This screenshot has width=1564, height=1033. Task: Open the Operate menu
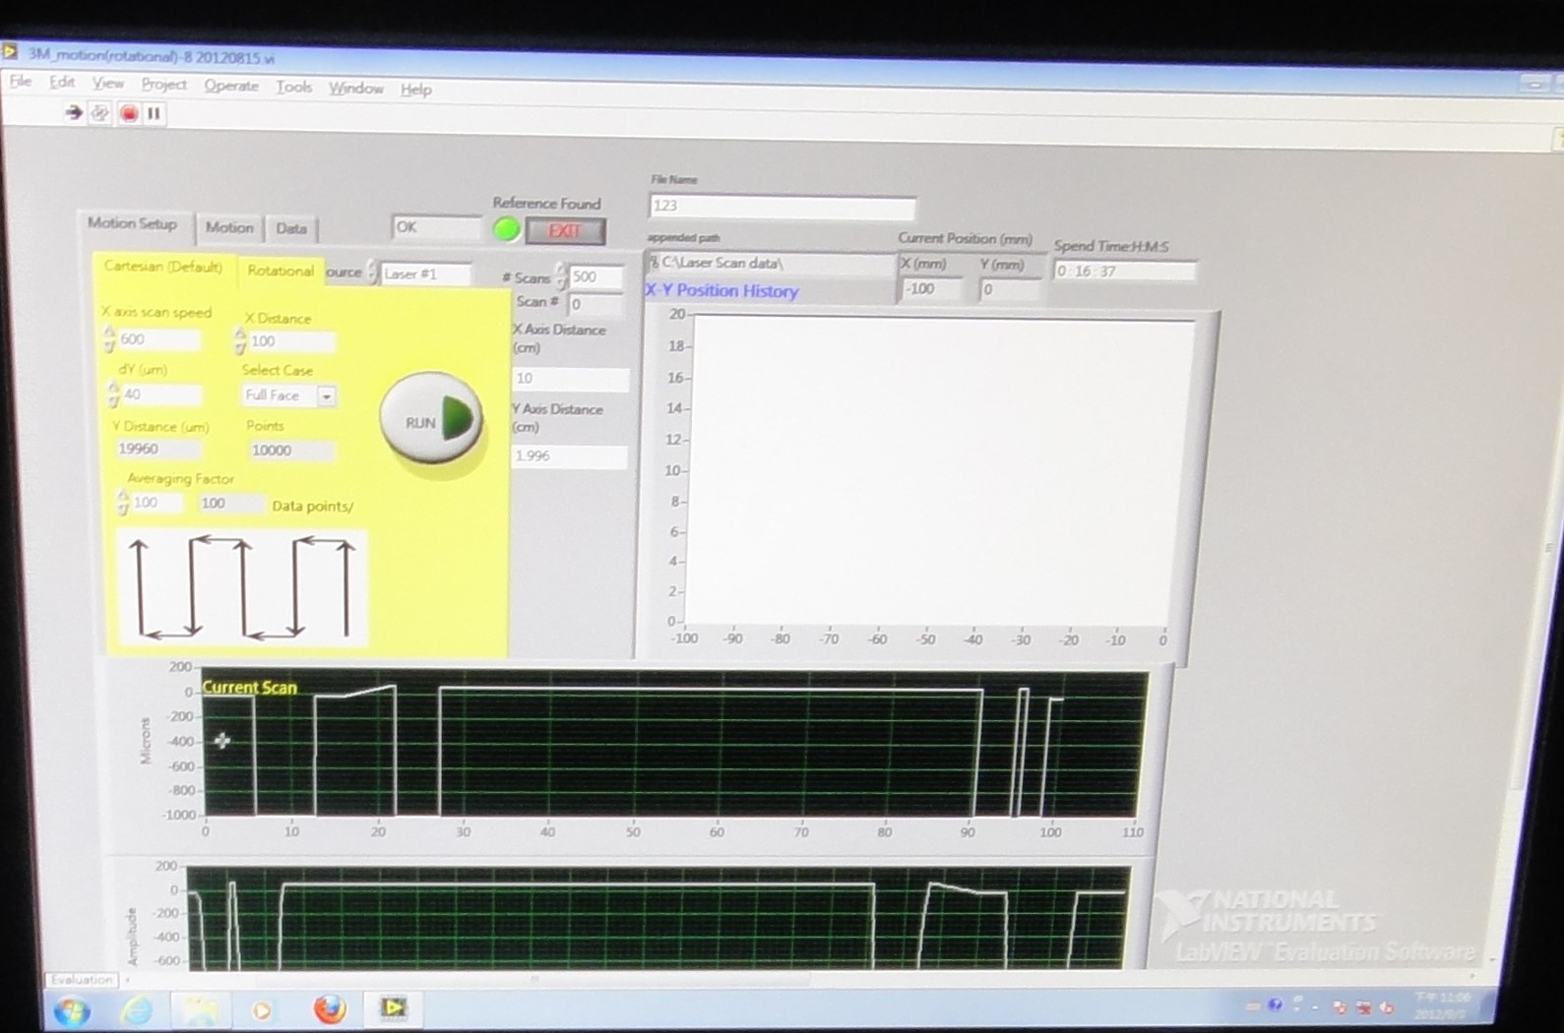click(x=231, y=87)
